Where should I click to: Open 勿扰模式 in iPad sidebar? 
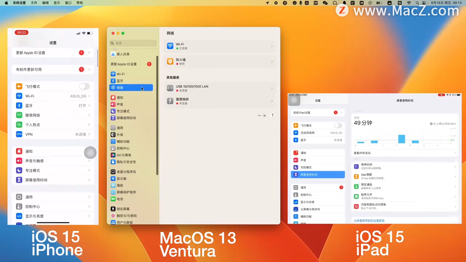[x=318, y=167]
